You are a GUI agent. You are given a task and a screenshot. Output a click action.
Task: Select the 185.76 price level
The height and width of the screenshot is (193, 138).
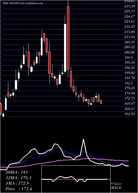[129, 78]
